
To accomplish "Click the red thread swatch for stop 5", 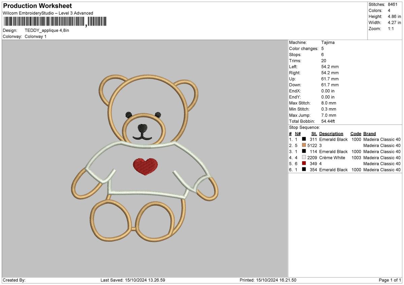I will [x=304, y=164].
